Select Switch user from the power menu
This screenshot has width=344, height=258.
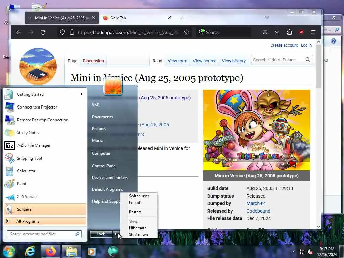[x=139, y=196]
